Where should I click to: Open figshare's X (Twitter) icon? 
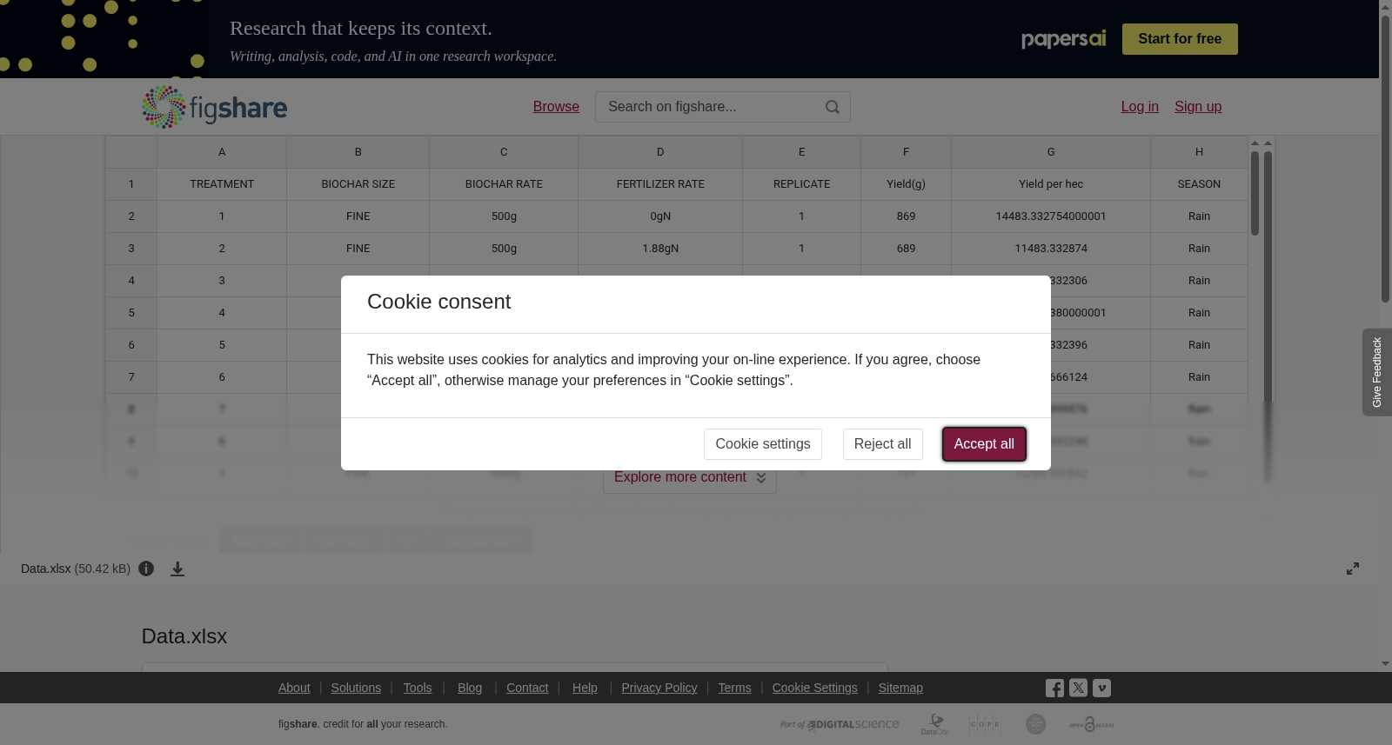(x=1078, y=688)
